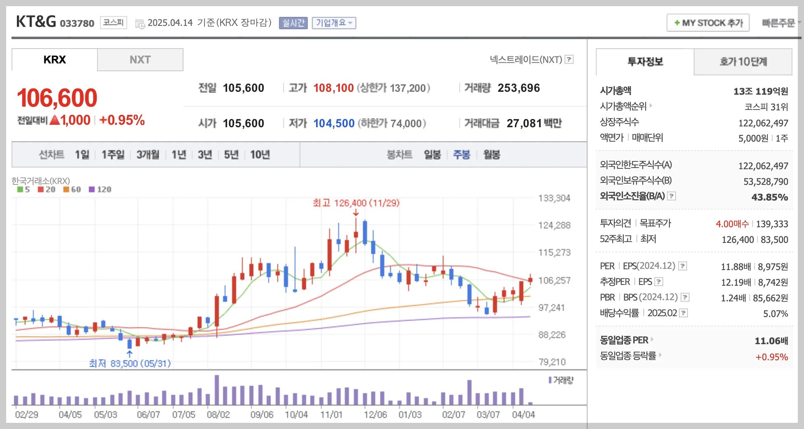The width and height of the screenshot is (804, 429).
Task: Click the 최고 126,400 (11/29) marker
Action: pyautogui.click(x=356, y=203)
